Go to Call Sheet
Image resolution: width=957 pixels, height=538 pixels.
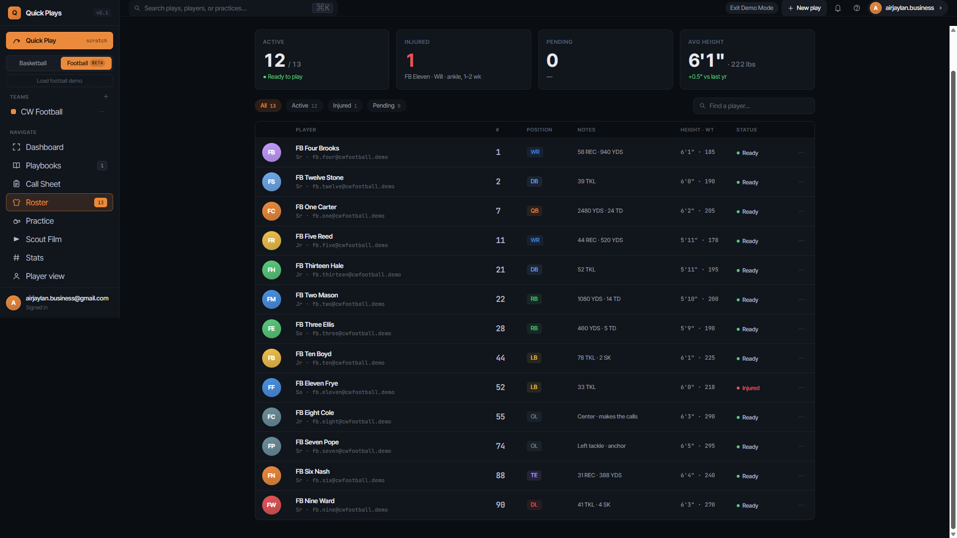59,184
